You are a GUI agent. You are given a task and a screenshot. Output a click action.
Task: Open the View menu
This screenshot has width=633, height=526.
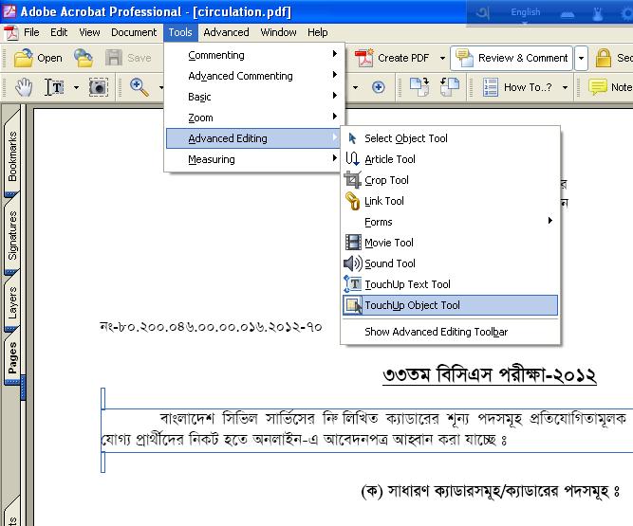pos(89,32)
